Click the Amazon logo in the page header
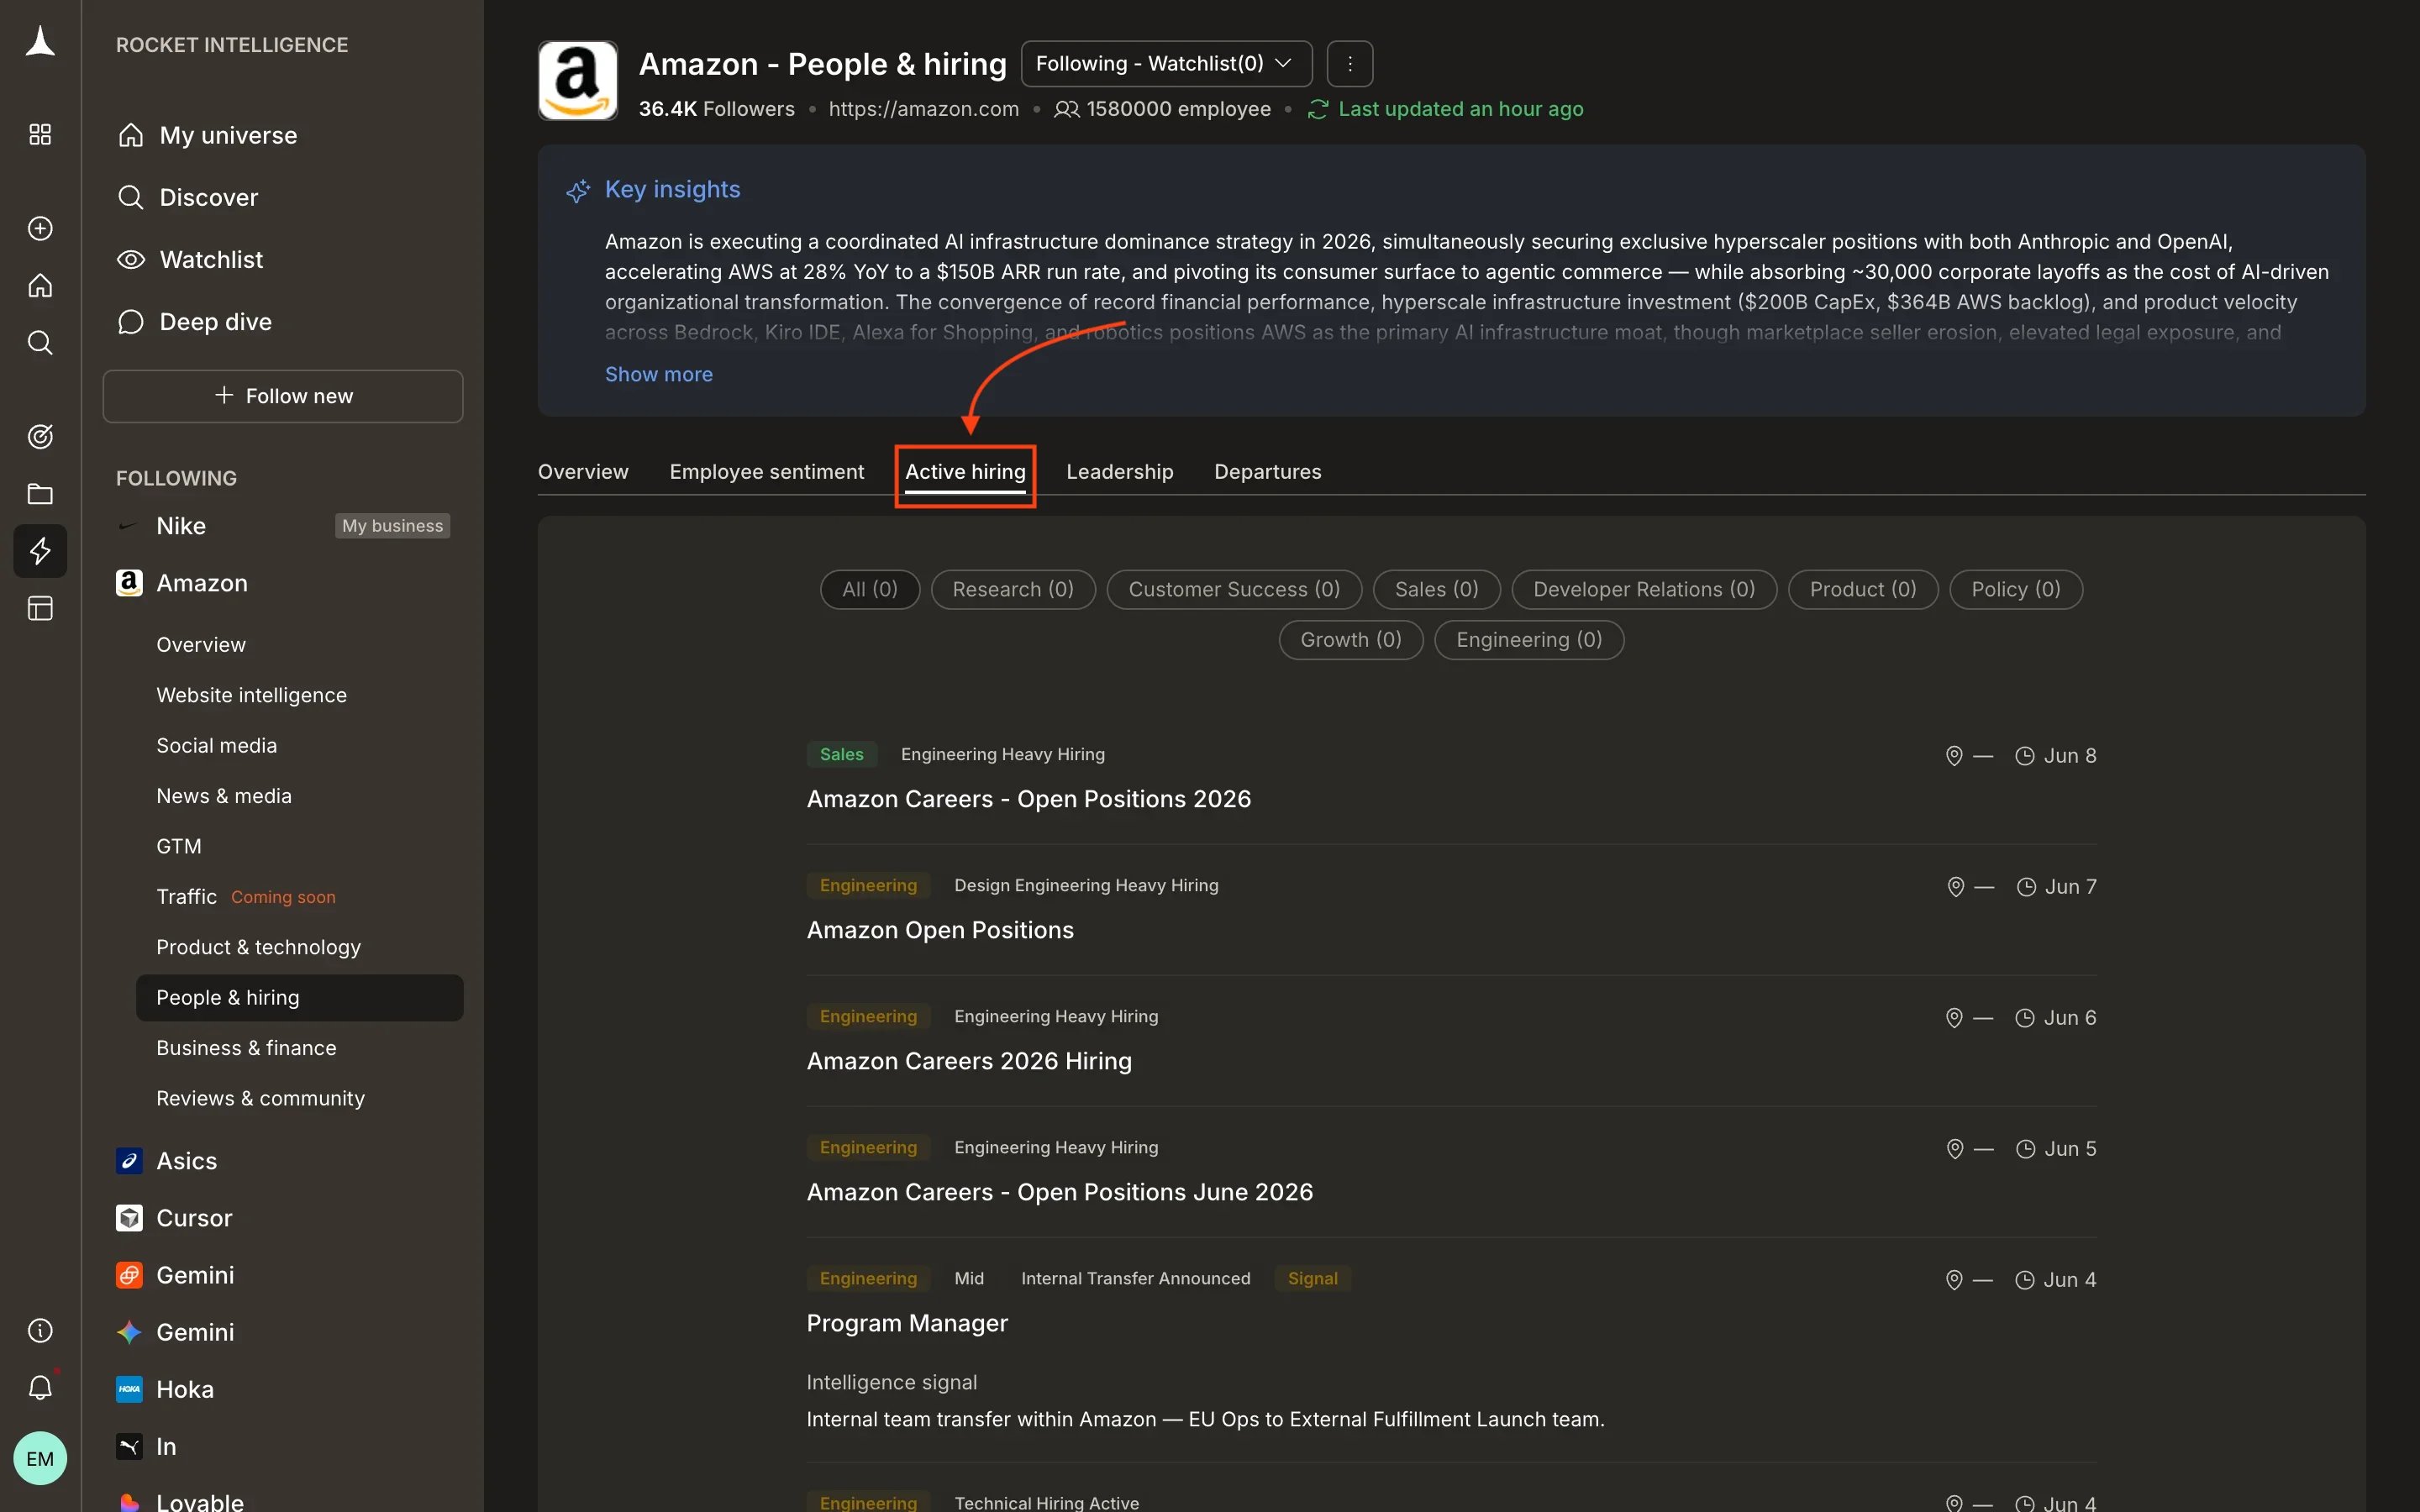 click(x=578, y=81)
